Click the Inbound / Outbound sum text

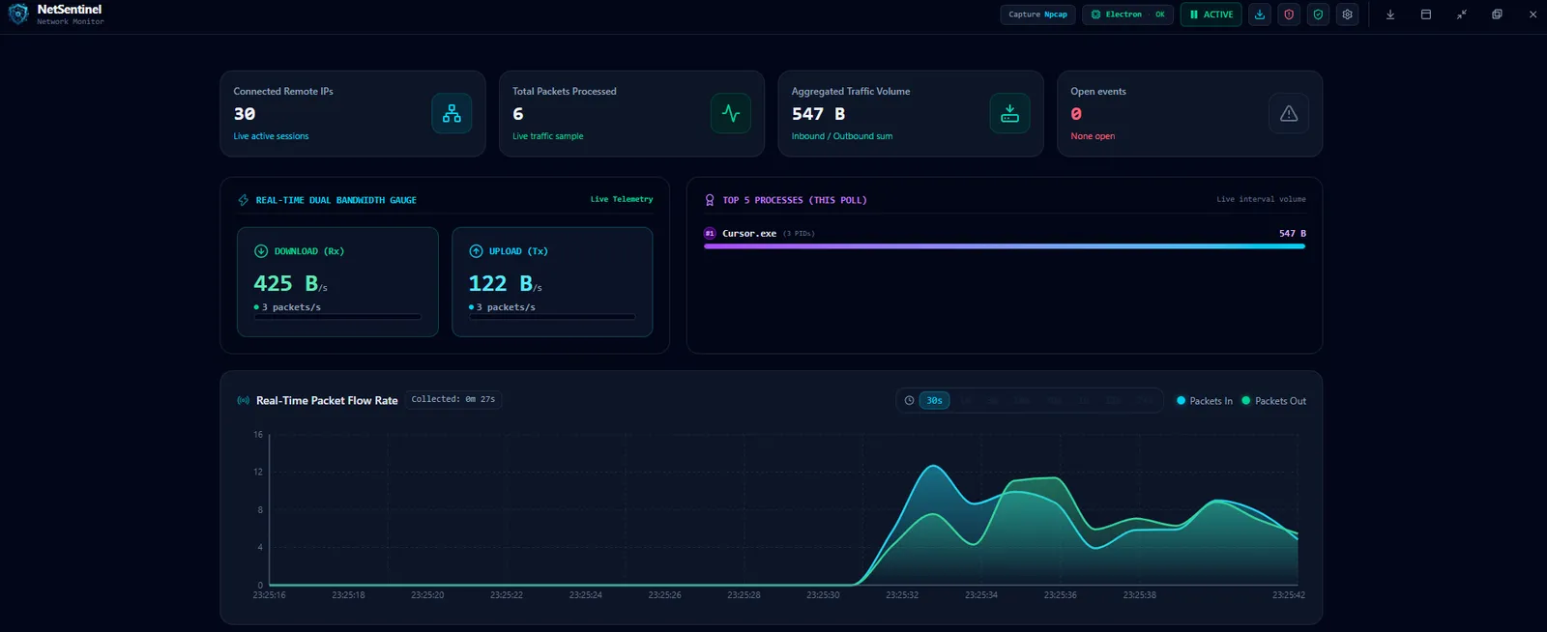coord(842,136)
